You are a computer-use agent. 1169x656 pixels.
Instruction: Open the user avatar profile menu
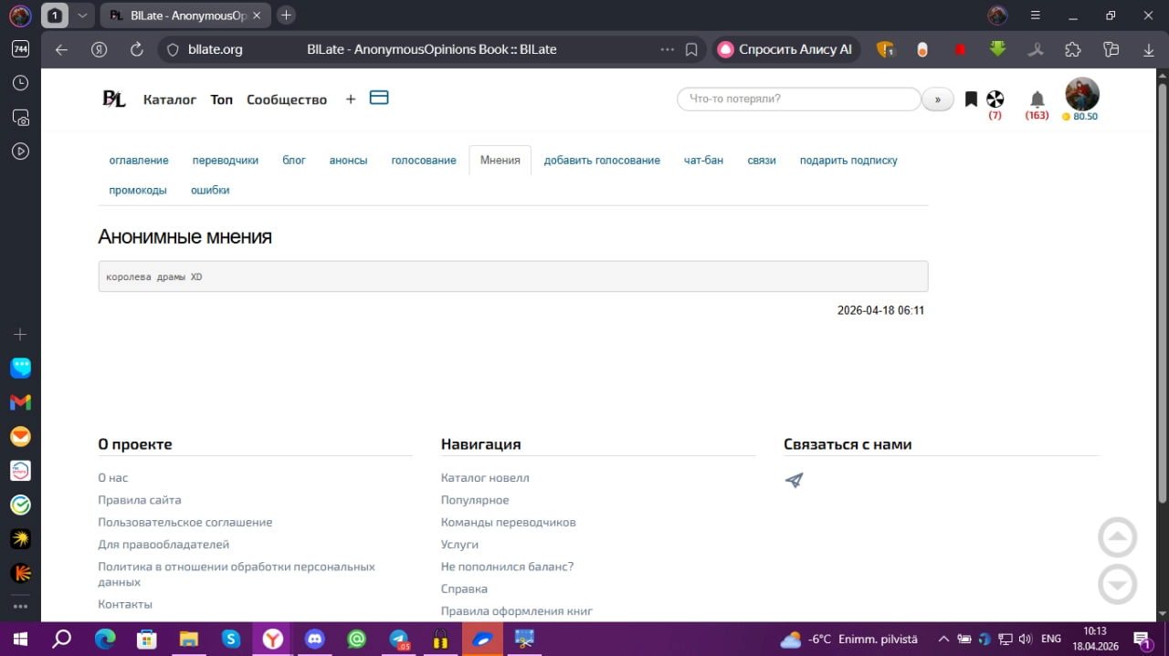pos(1082,94)
